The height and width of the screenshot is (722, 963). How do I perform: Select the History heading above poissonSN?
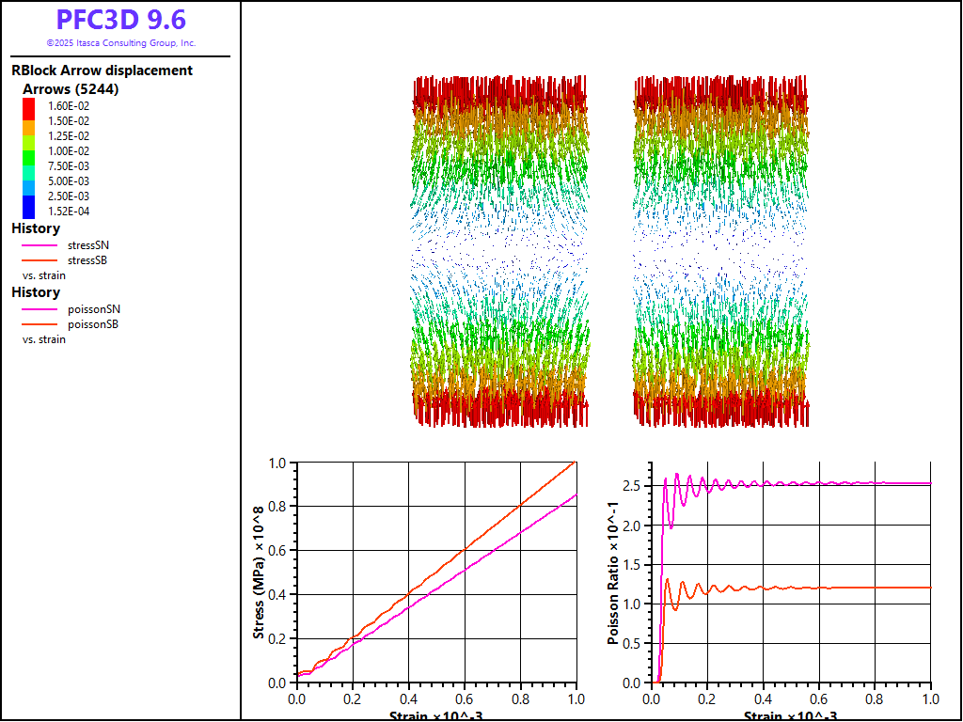point(36,292)
